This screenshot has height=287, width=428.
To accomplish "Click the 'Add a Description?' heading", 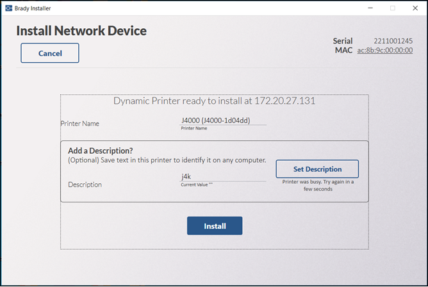I will (x=101, y=151).
